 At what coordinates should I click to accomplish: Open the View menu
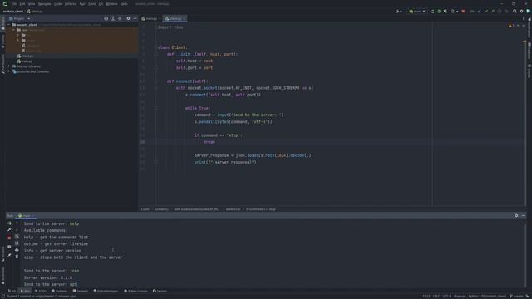[32, 4]
